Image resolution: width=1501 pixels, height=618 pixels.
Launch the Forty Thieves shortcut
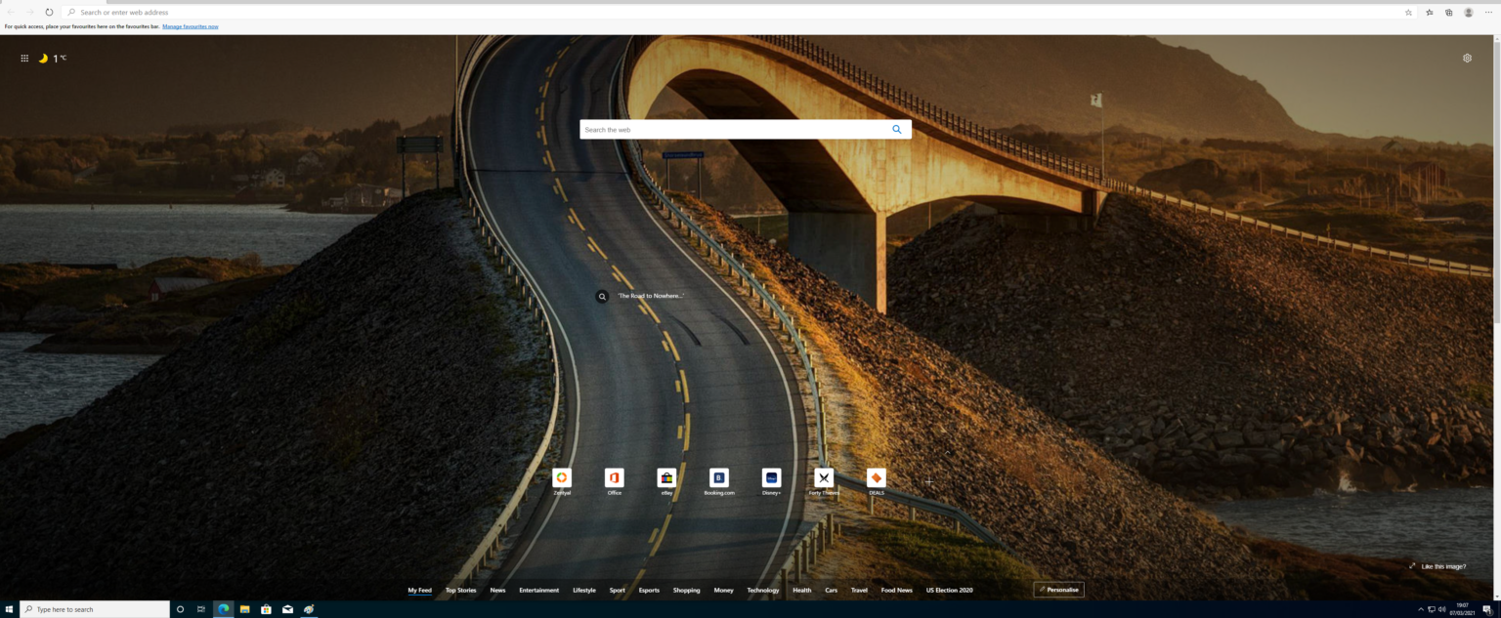823,479
